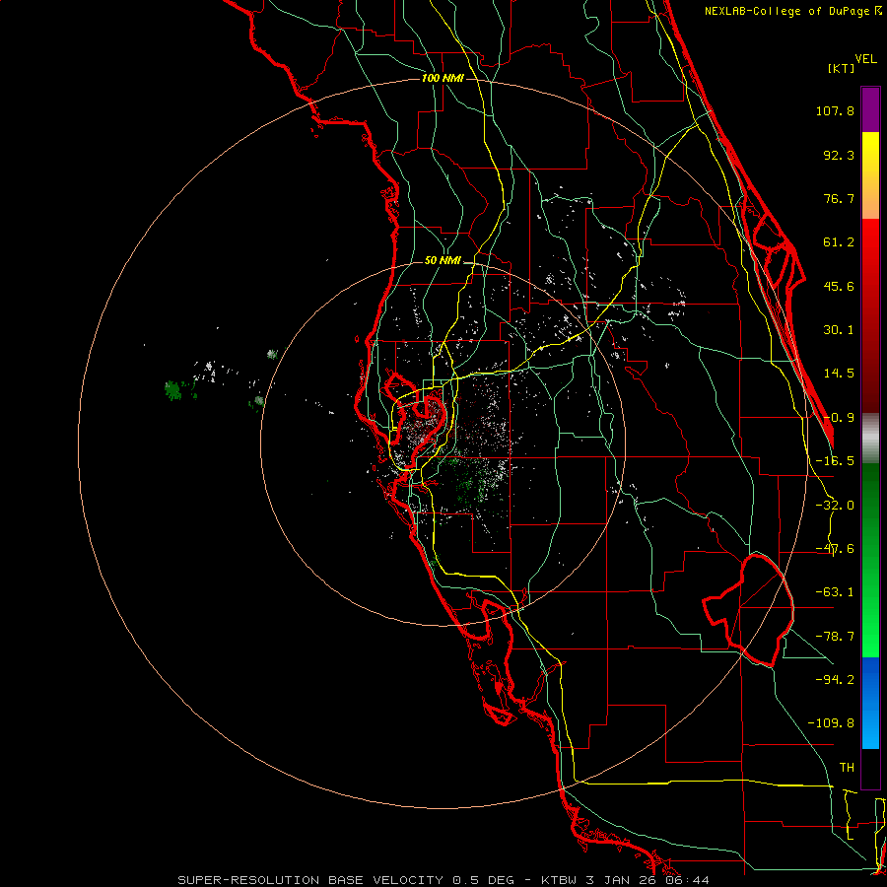
Task: Click the -32.0 scale value
Action: pyautogui.click(x=835, y=506)
